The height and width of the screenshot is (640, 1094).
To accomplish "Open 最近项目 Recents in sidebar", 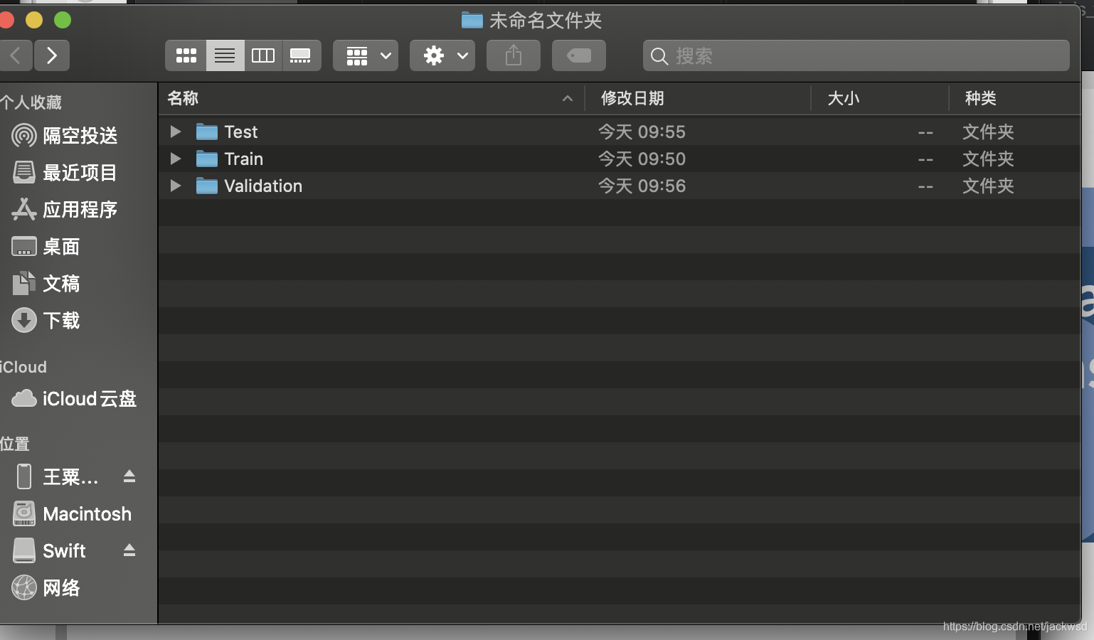I will point(78,172).
